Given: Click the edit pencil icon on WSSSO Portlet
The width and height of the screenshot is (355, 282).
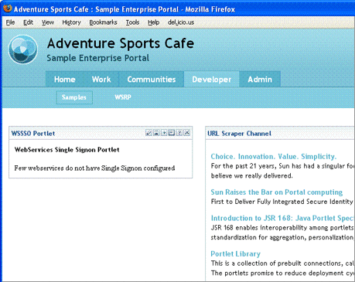Looking at the screenshot, I should pos(148,133).
